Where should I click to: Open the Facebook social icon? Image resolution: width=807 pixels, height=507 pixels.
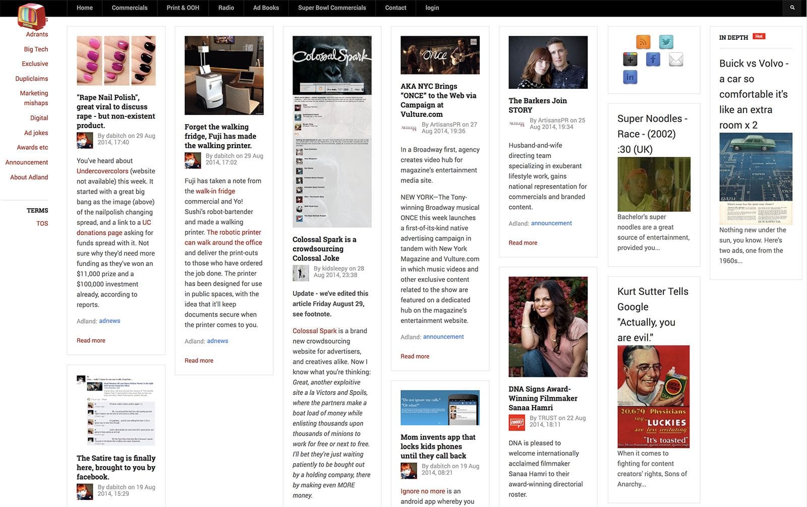[x=653, y=59]
